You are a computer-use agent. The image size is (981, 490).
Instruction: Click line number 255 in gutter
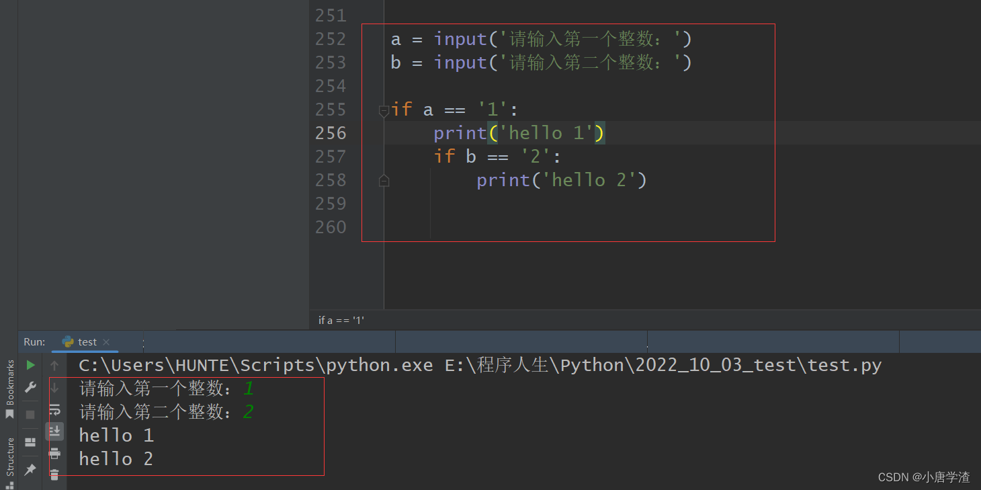[x=331, y=110]
